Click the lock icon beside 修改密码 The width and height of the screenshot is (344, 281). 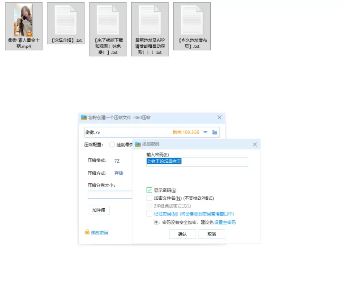pyautogui.click(x=87, y=232)
